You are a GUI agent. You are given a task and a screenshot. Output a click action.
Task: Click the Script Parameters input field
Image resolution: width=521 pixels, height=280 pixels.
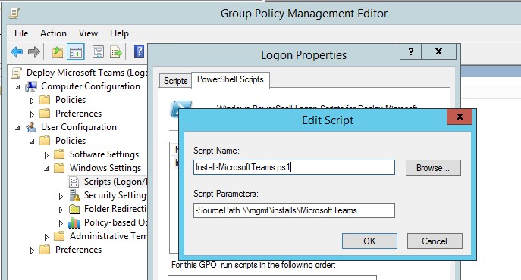[294, 210]
